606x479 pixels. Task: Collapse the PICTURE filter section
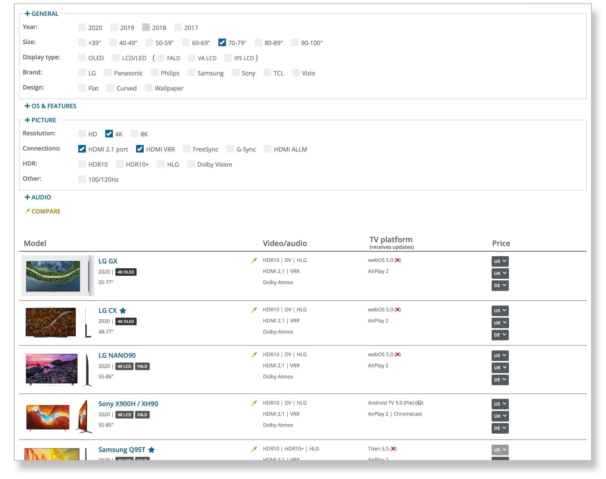coord(40,120)
